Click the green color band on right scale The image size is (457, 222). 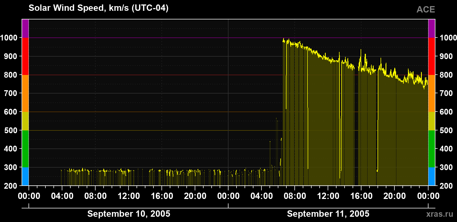pyautogui.click(x=432, y=149)
